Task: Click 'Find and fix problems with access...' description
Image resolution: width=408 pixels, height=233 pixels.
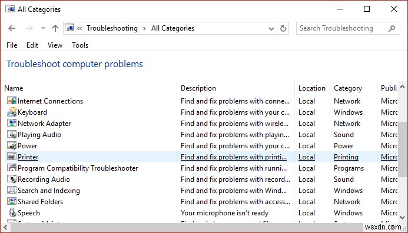Action: [235, 202]
